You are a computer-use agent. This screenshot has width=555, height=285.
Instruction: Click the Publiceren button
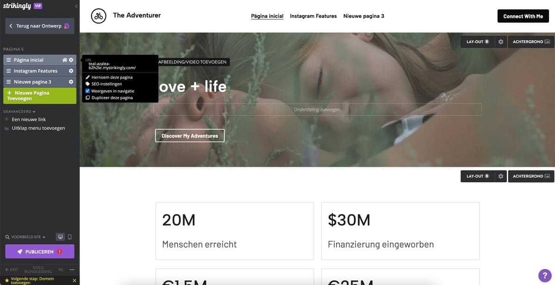tap(40, 252)
